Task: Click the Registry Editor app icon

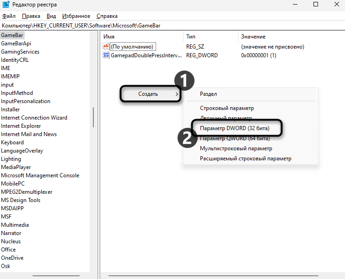Action: click(6, 5)
